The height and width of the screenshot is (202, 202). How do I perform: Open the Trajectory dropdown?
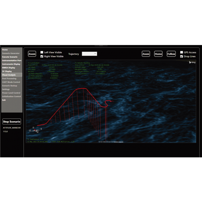(x=89, y=54)
